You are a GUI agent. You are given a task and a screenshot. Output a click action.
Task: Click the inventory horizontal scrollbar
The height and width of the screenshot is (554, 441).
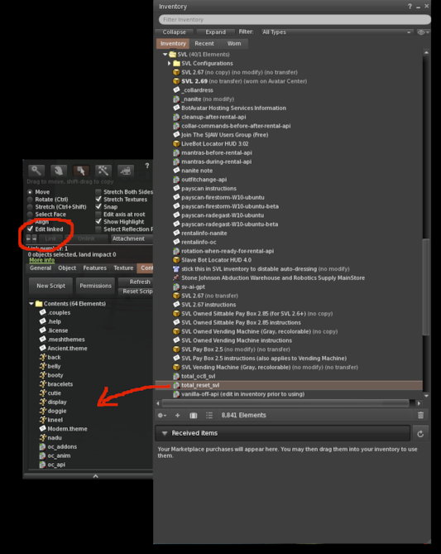[x=285, y=403]
